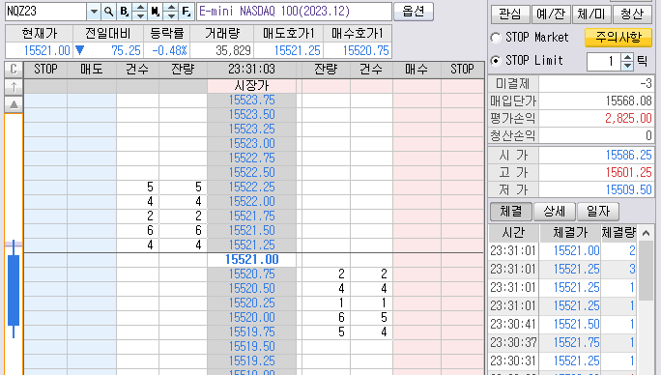Switch to the 일자 tab
661x375 pixels.
598,212
